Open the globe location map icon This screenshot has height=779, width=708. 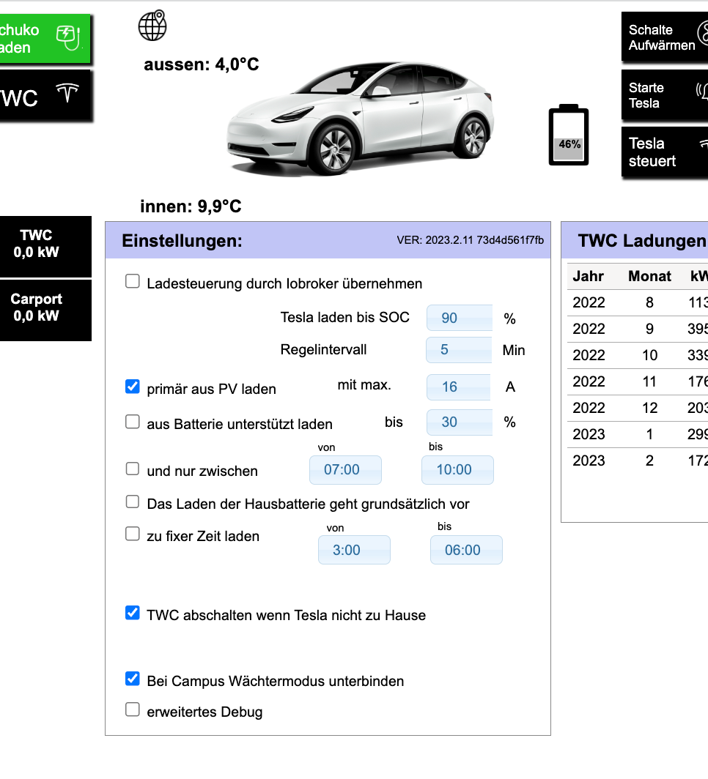(152, 26)
